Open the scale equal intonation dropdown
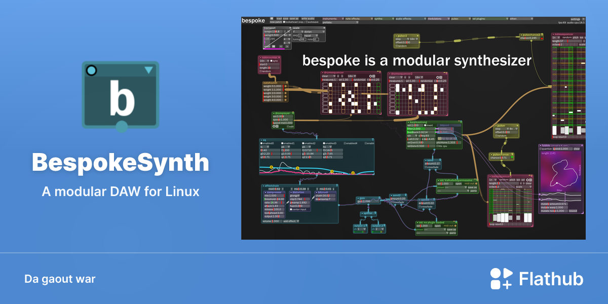The width and height of the screenshot is (608, 304). pyautogui.click(x=311, y=35)
